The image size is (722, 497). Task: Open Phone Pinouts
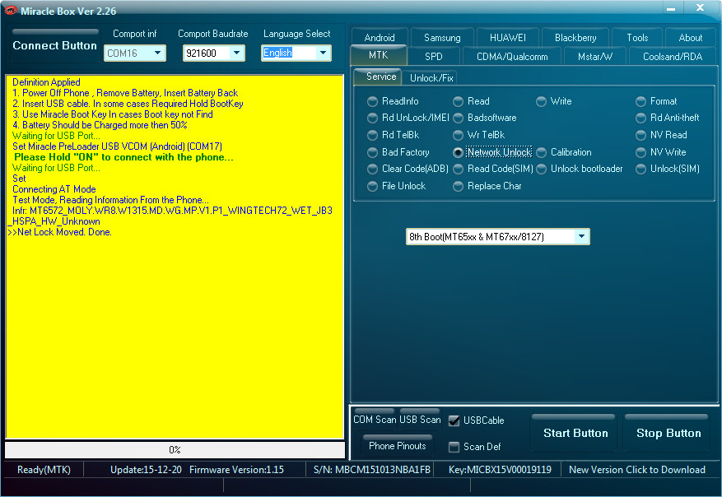(x=398, y=445)
